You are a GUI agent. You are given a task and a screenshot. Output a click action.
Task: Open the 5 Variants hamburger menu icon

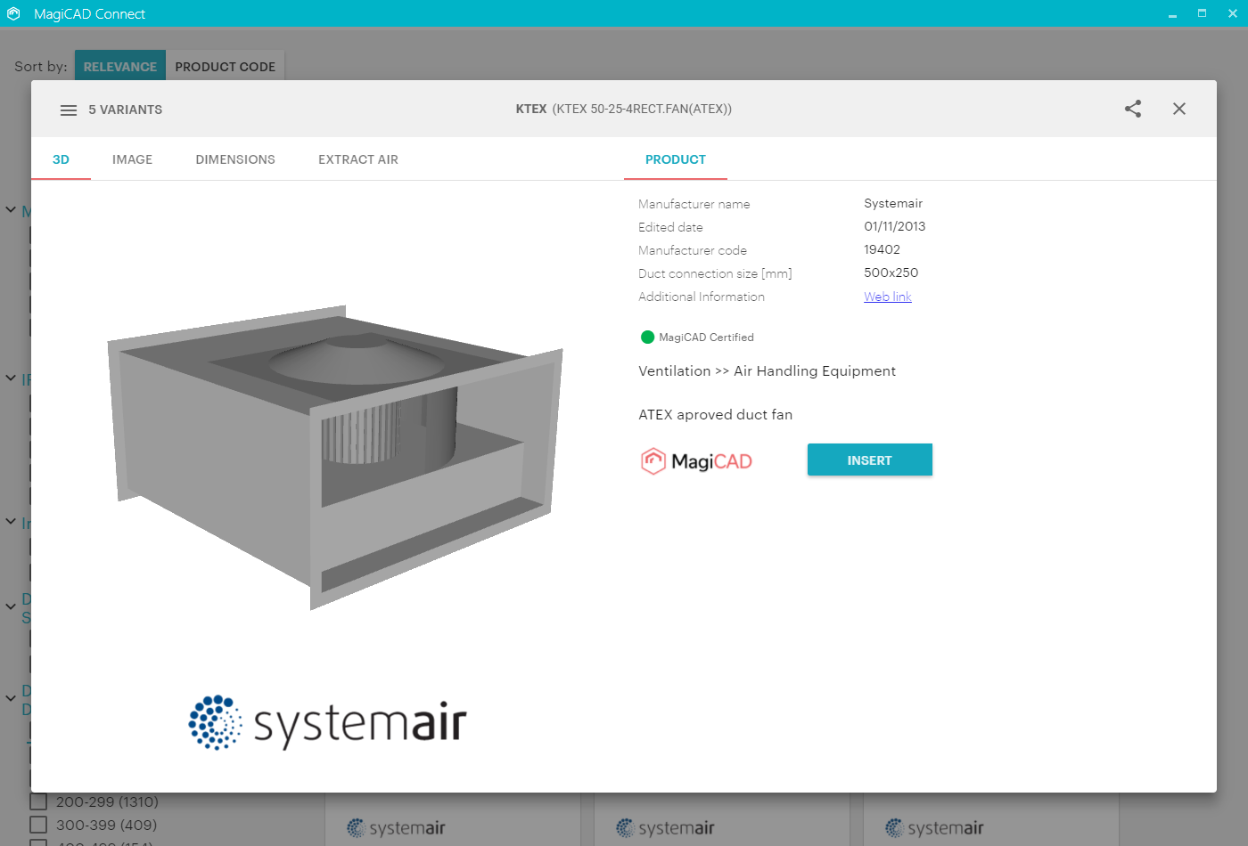[69, 110]
